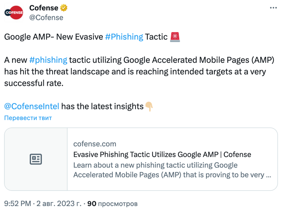Click the article placeholder icon in link card

click(36, 159)
